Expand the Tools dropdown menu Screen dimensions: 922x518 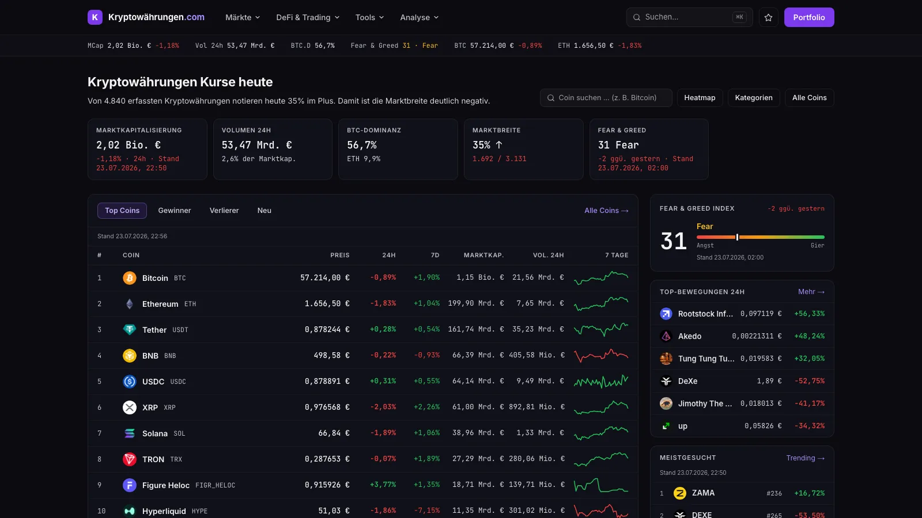click(x=369, y=17)
